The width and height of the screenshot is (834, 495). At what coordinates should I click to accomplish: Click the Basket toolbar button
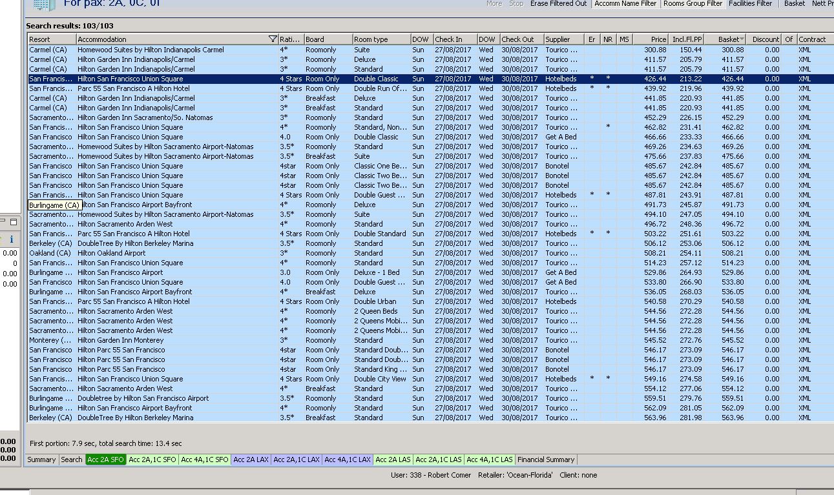pyautogui.click(x=794, y=4)
